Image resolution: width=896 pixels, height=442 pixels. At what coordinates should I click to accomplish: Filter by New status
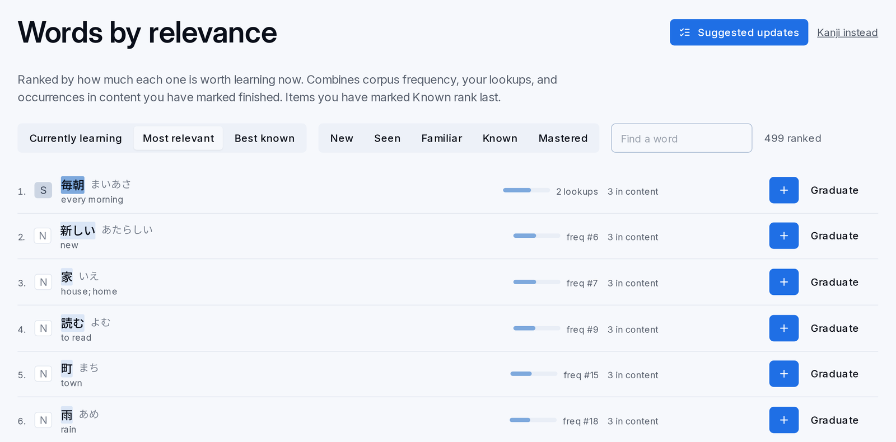click(x=342, y=138)
